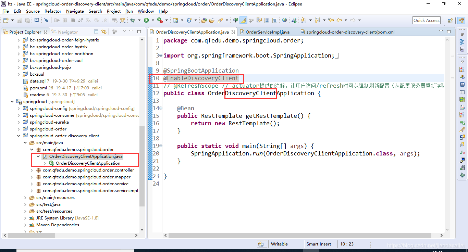Toggle Mark Occurrences highlighter icon
The height and width of the screenshot is (252, 468).
click(244, 20)
